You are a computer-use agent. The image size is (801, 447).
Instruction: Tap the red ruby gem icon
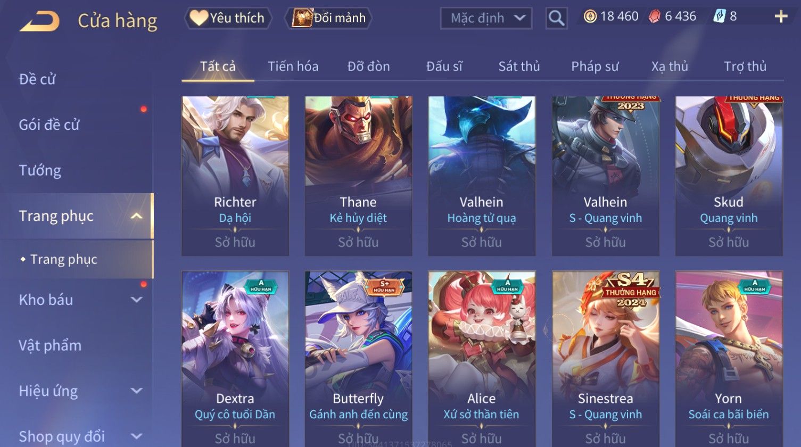pyautogui.click(x=654, y=17)
